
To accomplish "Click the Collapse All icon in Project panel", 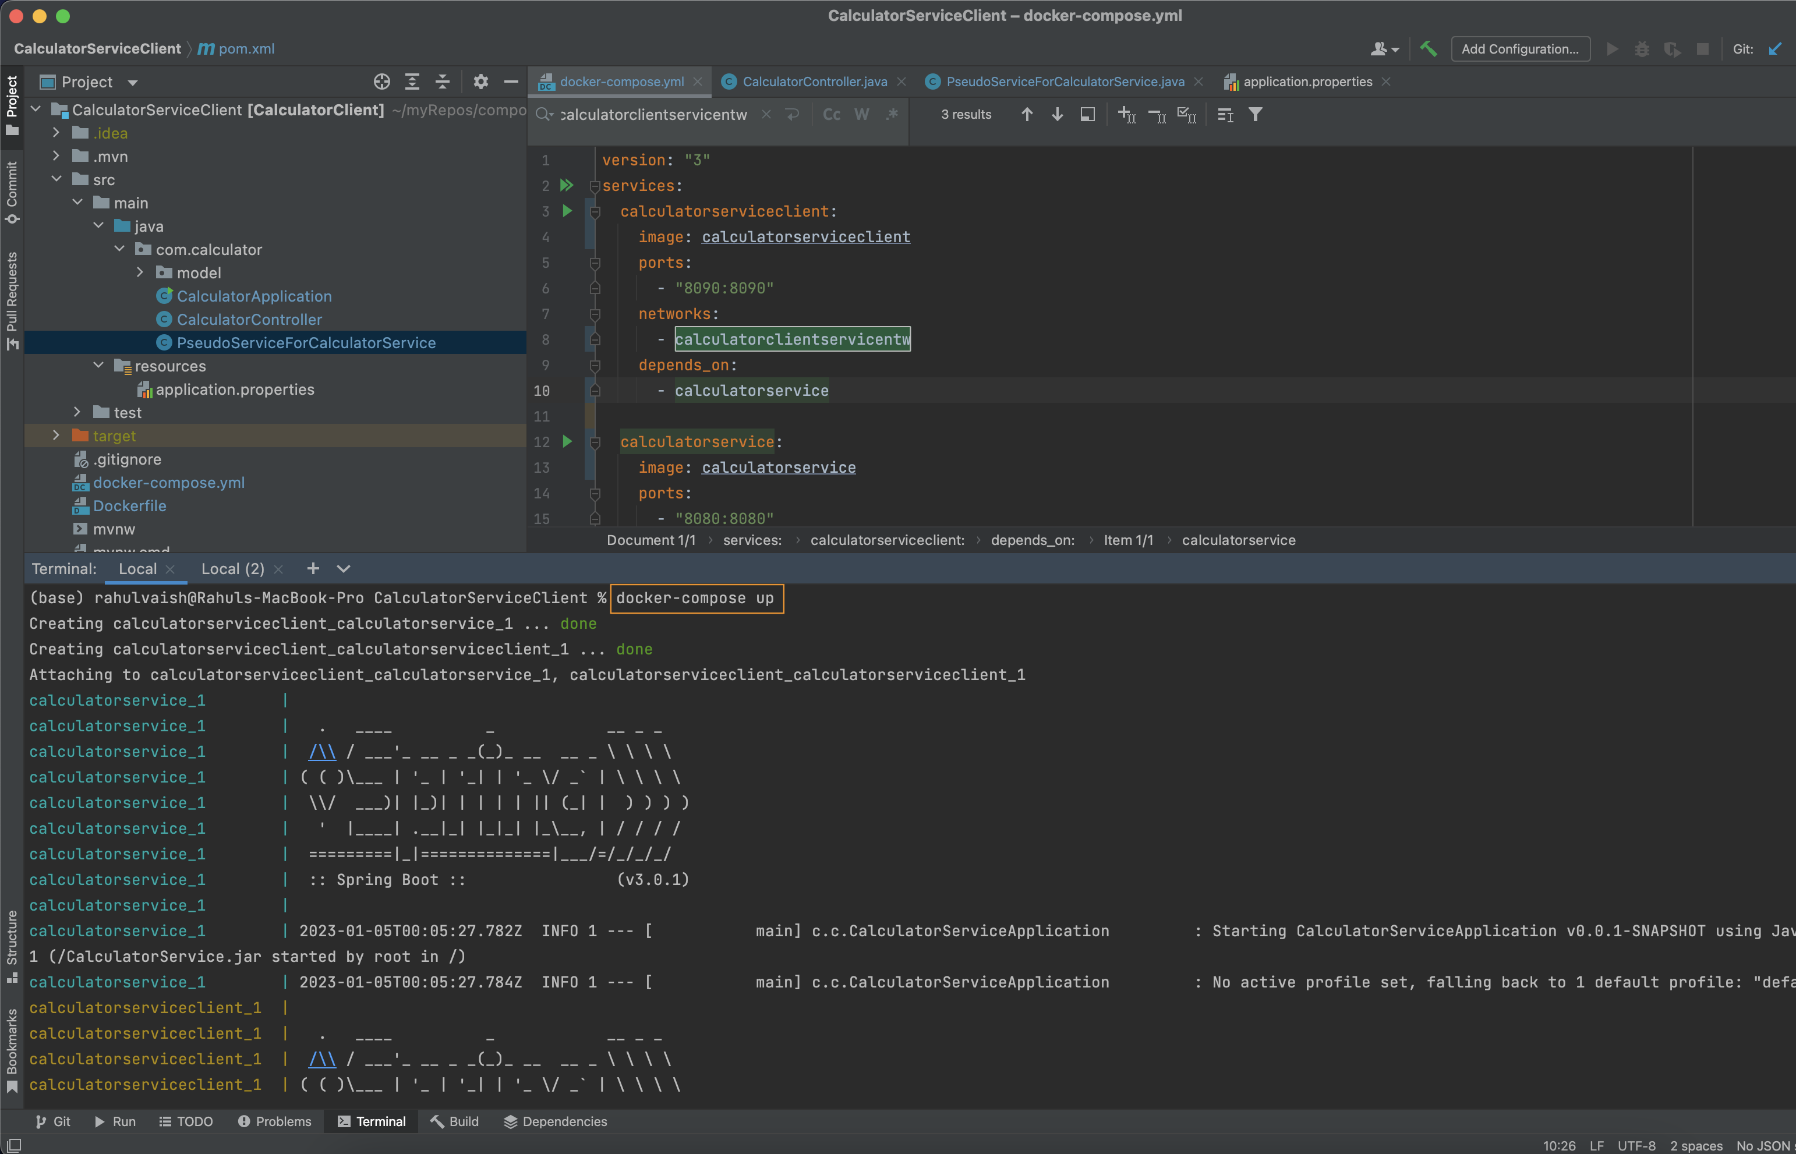I will [x=443, y=82].
